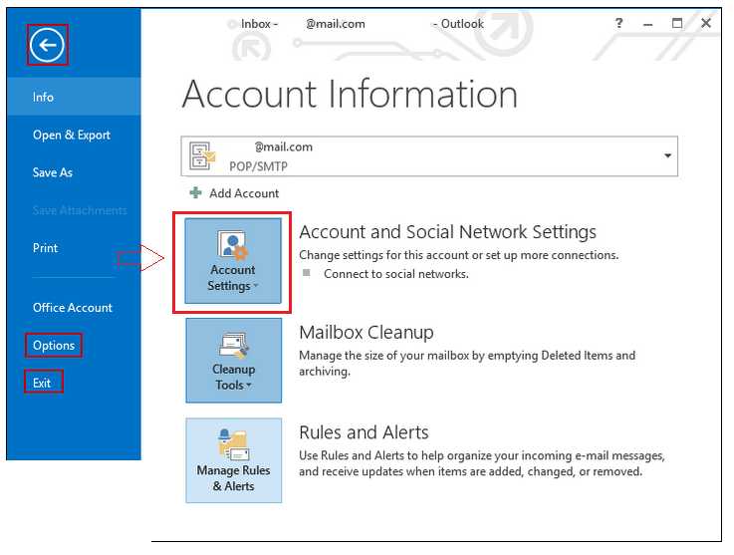This screenshot has width=734, height=555.
Task: Click the Add Account label
Action: pyautogui.click(x=244, y=193)
